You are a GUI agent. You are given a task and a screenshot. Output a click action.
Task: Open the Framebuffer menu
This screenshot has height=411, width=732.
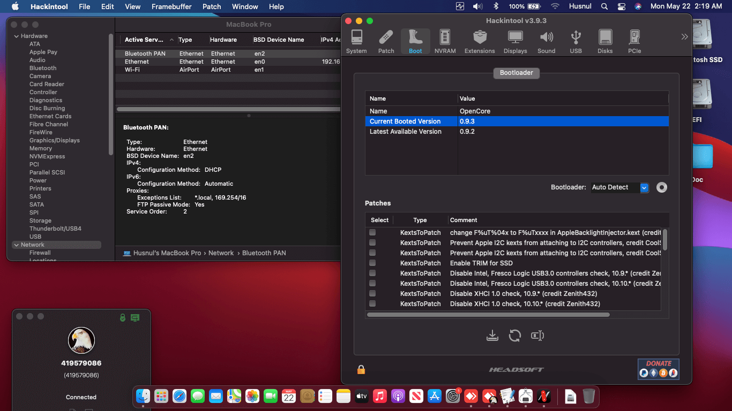click(x=171, y=6)
